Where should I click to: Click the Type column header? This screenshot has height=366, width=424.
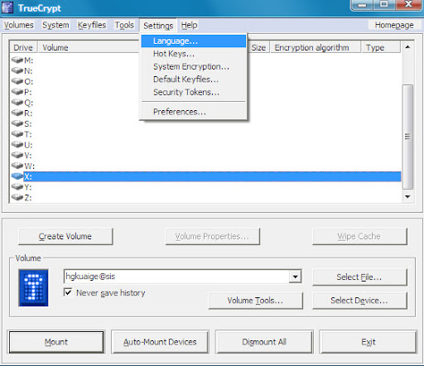tap(381, 47)
